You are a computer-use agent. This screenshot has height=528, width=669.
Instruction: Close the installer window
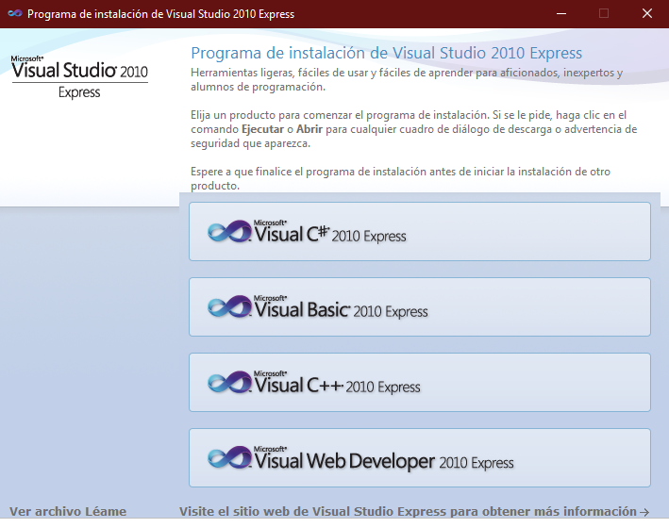[646, 13]
